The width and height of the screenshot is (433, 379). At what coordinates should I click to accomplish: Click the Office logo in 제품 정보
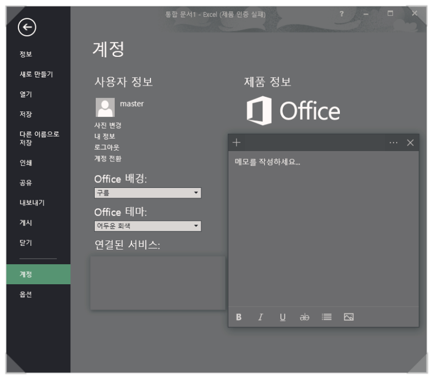coord(293,111)
